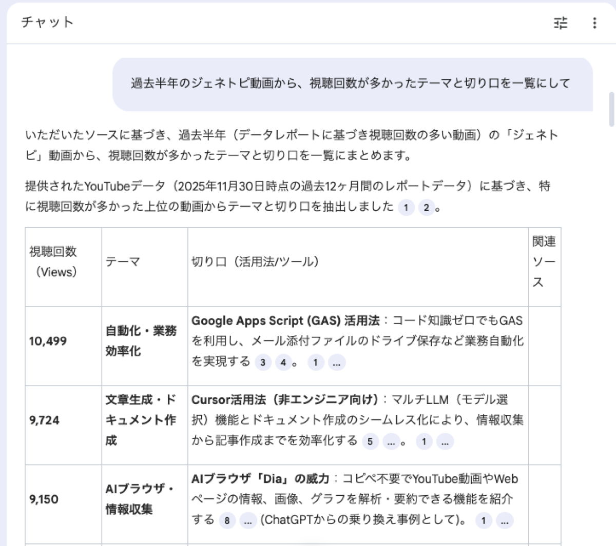Expand ellipsis right after citation 8
The height and width of the screenshot is (546, 616).
point(248,521)
